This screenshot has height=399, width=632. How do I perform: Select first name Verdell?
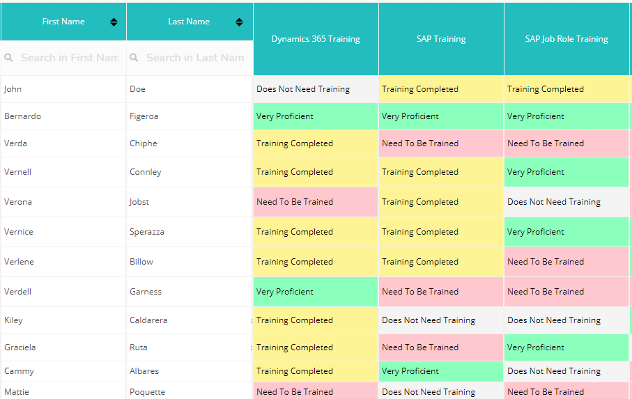coord(17,292)
